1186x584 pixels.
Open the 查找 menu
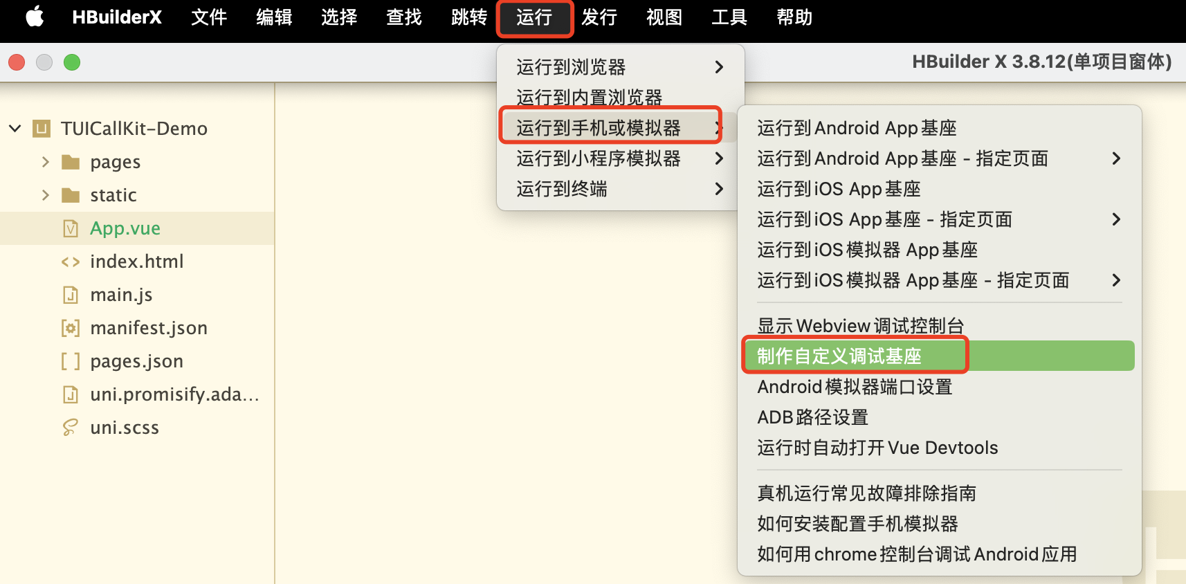(404, 17)
